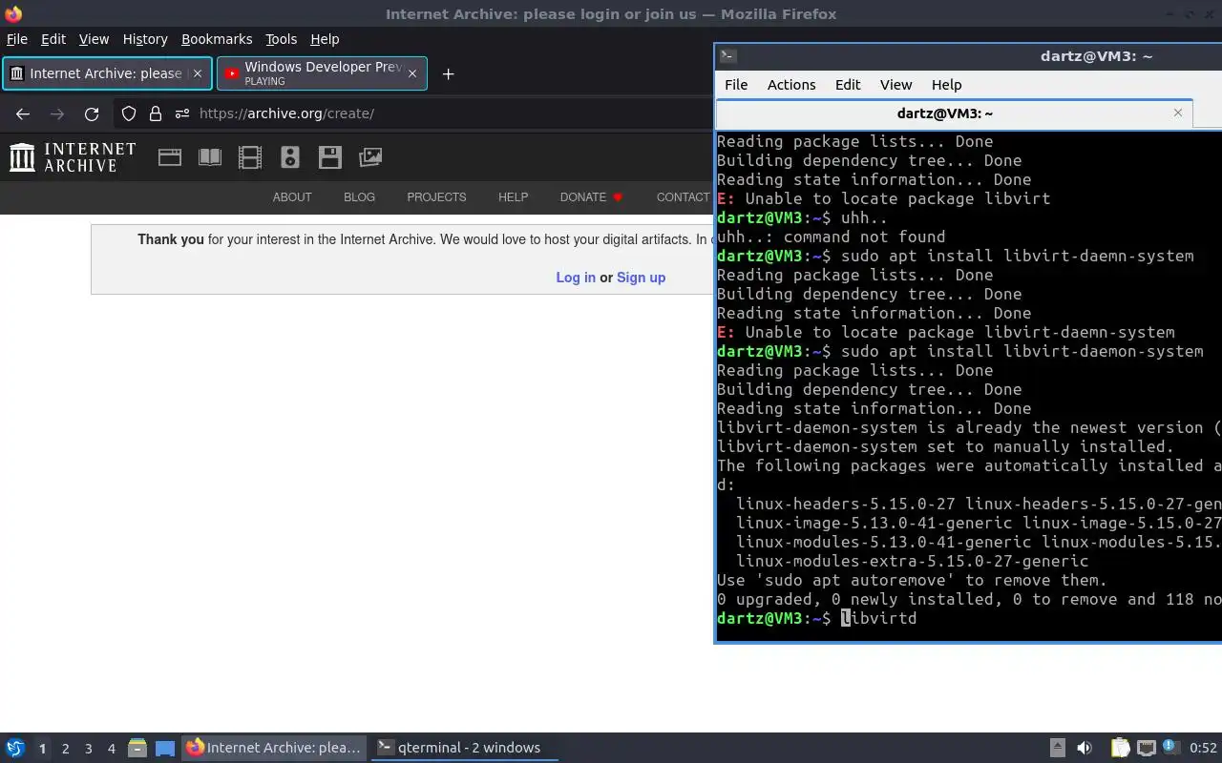Open the Video film strip icon
This screenshot has width=1222, height=763.
[x=250, y=157]
